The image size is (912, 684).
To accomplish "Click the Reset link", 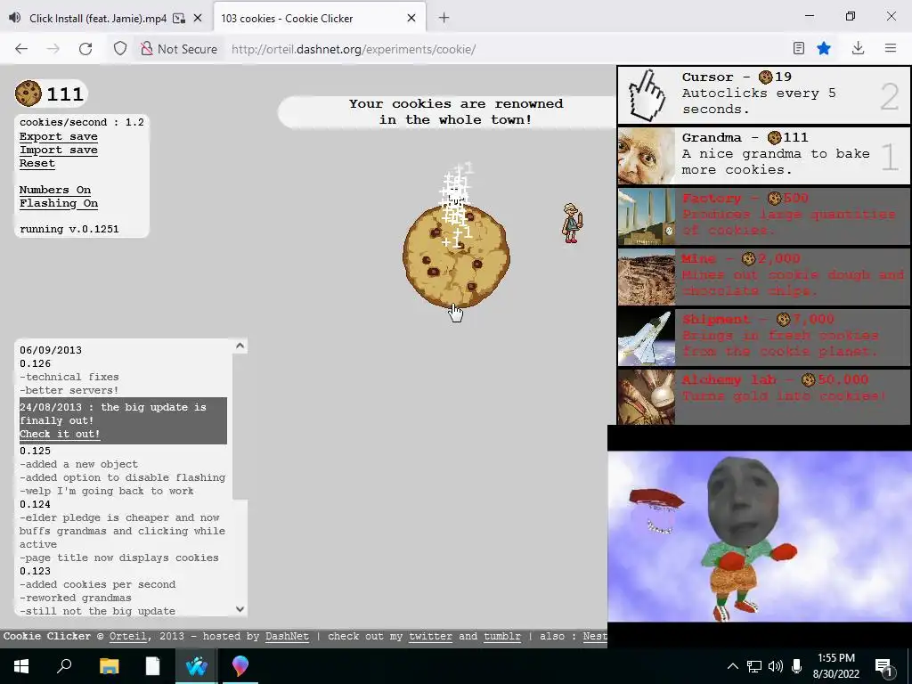I will click(x=37, y=164).
